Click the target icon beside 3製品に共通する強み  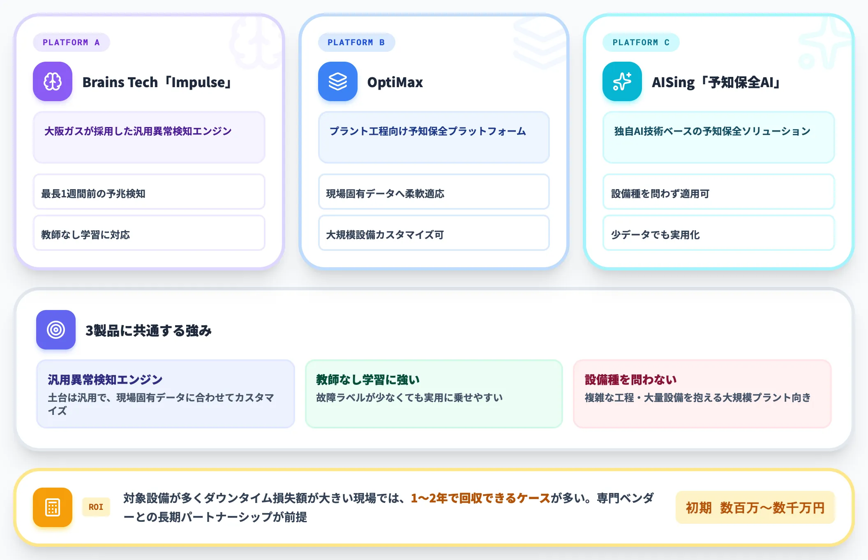(x=56, y=330)
